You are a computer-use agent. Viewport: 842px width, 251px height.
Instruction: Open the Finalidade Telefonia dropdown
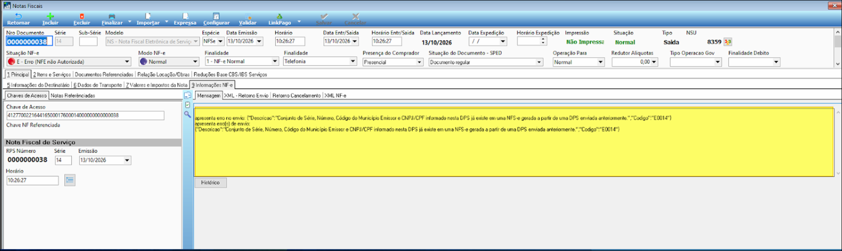[x=352, y=61]
